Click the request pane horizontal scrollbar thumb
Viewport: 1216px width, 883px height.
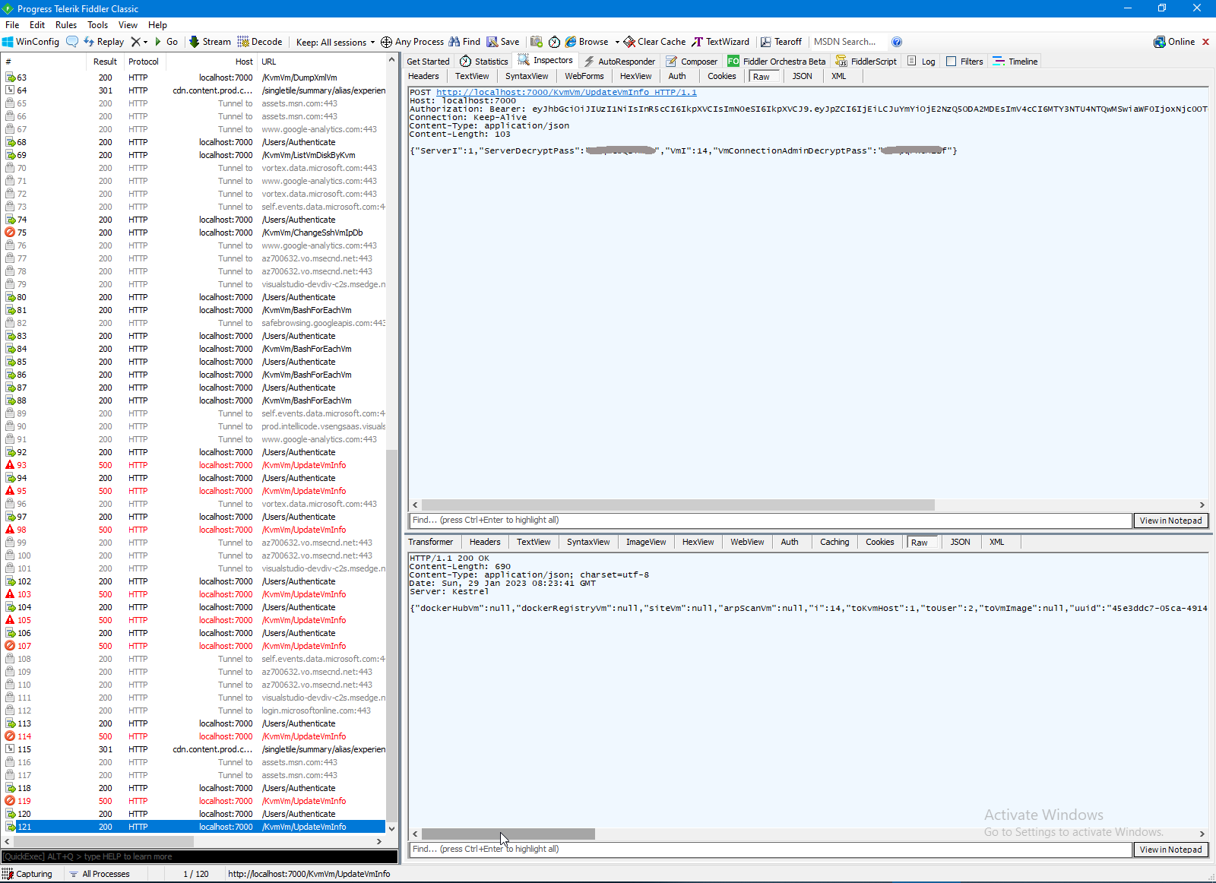(678, 505)
